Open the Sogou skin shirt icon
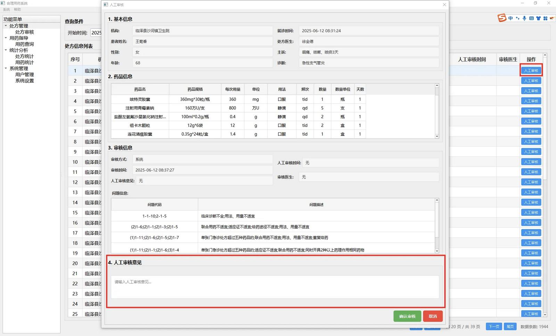This screenshot has width=556, height=336. click(x=538, y=18)
